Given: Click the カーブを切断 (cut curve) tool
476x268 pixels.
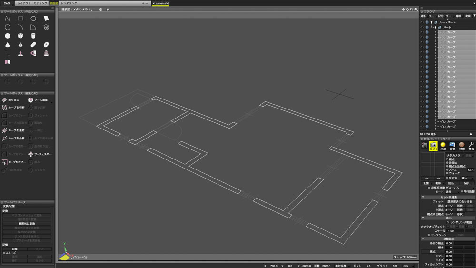Looking at the screenshot, I should (14, 108).
